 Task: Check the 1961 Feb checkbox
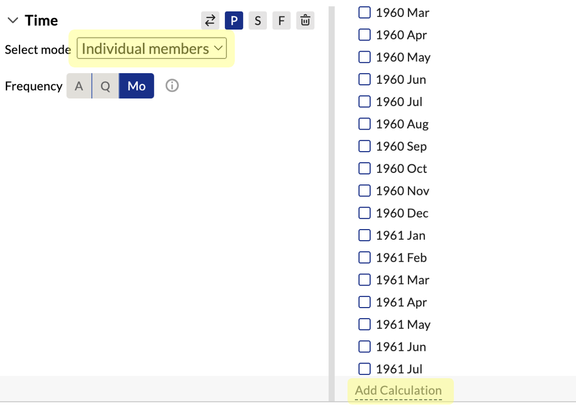[364, 258]
